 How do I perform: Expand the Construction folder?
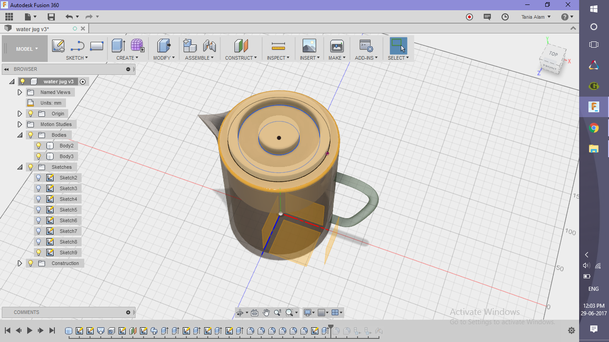(x=20, y=263)
